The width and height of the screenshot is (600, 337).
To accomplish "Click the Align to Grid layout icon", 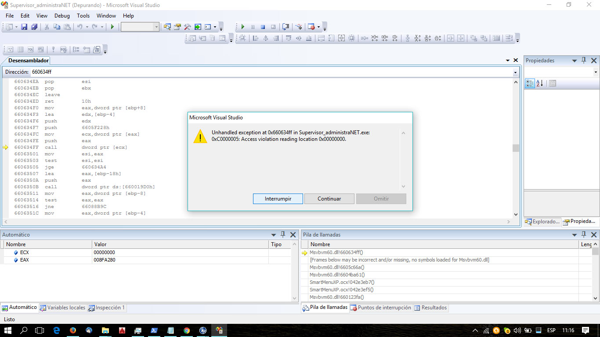I will pyautogui.click(x=242, y=38).
